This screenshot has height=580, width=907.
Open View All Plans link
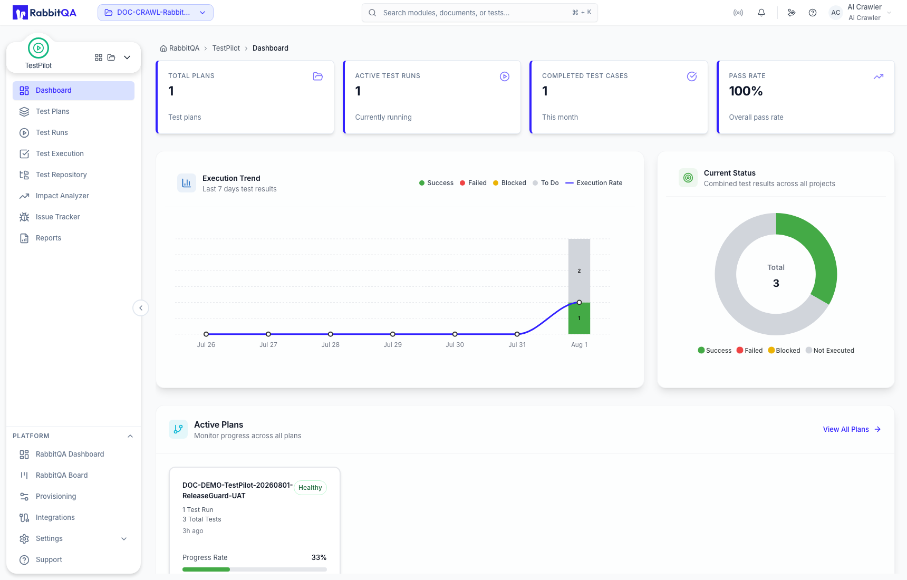852,430
